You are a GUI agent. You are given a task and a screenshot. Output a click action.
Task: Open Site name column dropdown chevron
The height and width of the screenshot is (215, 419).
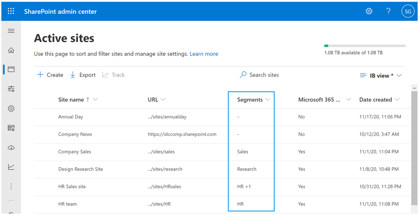95,100
